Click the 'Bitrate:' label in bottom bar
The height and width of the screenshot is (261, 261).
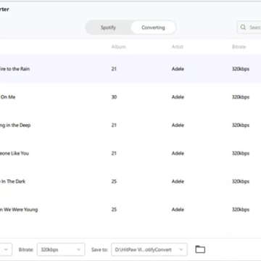(x=26, y=249)
